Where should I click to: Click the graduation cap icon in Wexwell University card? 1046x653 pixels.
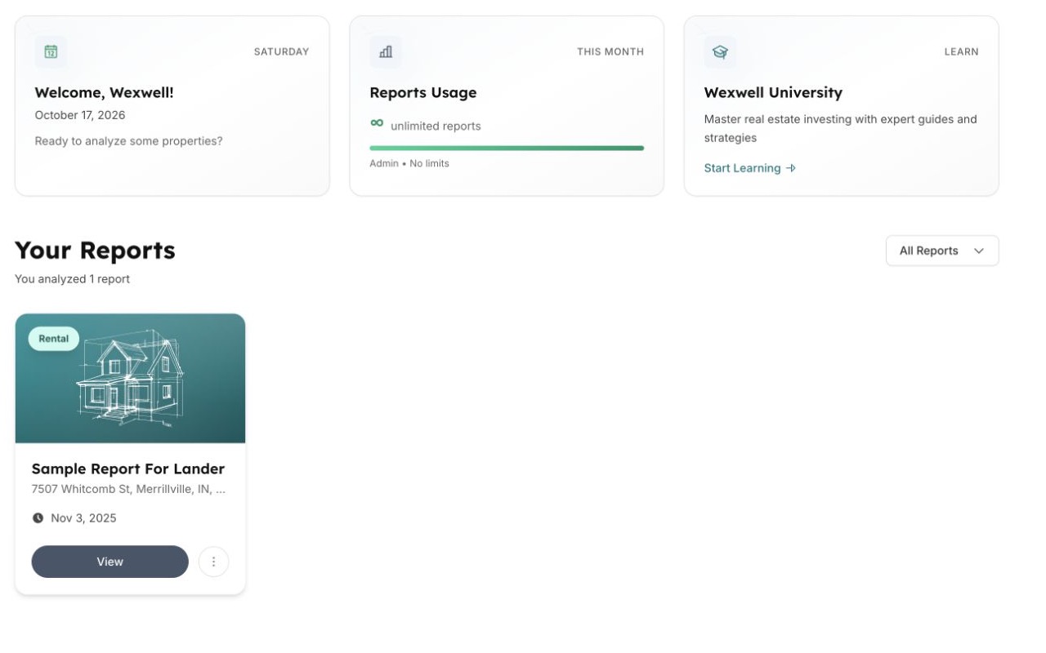[x=720, y=51]
